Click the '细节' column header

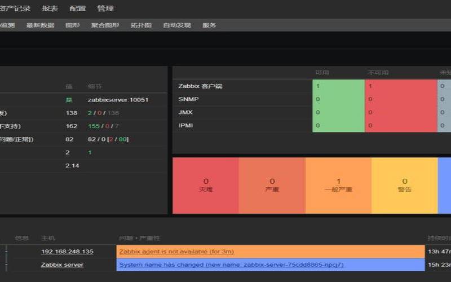pos(95,86)
